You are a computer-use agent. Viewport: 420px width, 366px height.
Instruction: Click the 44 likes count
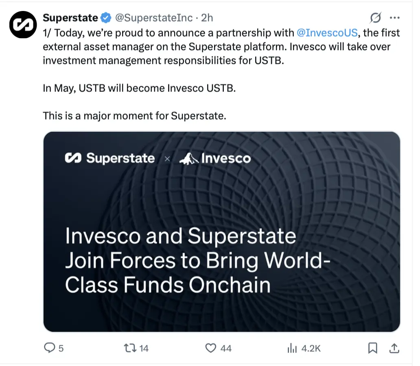pyautogui.click(x=226, y=349)
